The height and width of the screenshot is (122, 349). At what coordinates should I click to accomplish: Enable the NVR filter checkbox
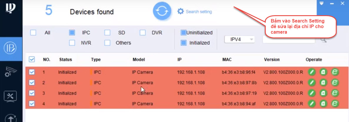tap(72, 43)
